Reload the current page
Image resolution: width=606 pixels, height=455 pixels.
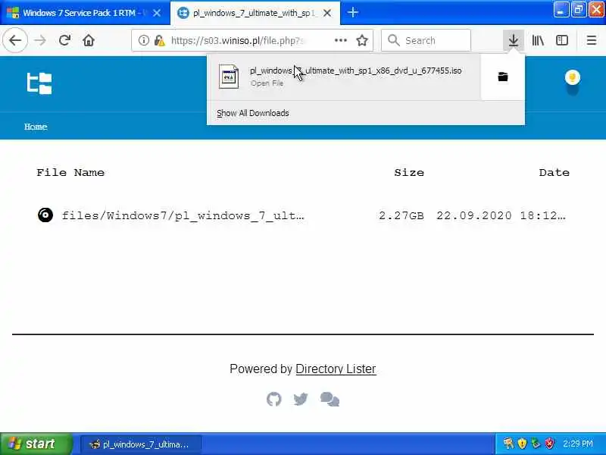(x=64, y=40)
